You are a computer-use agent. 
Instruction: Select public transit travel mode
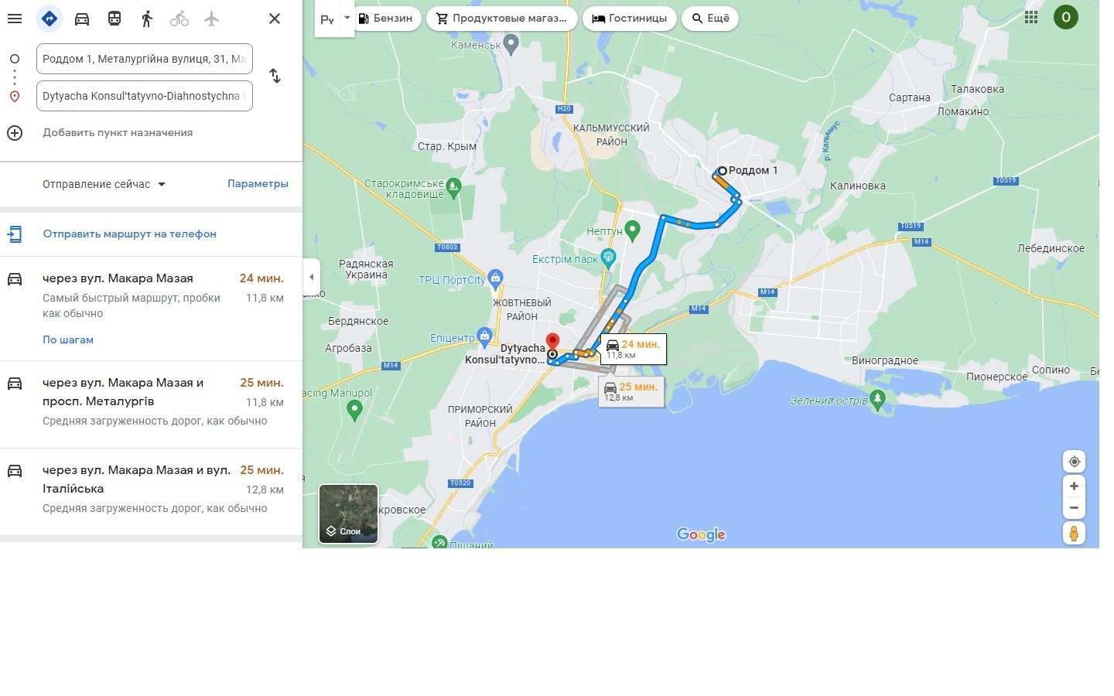pyautogui.click(x=114, y=19)
